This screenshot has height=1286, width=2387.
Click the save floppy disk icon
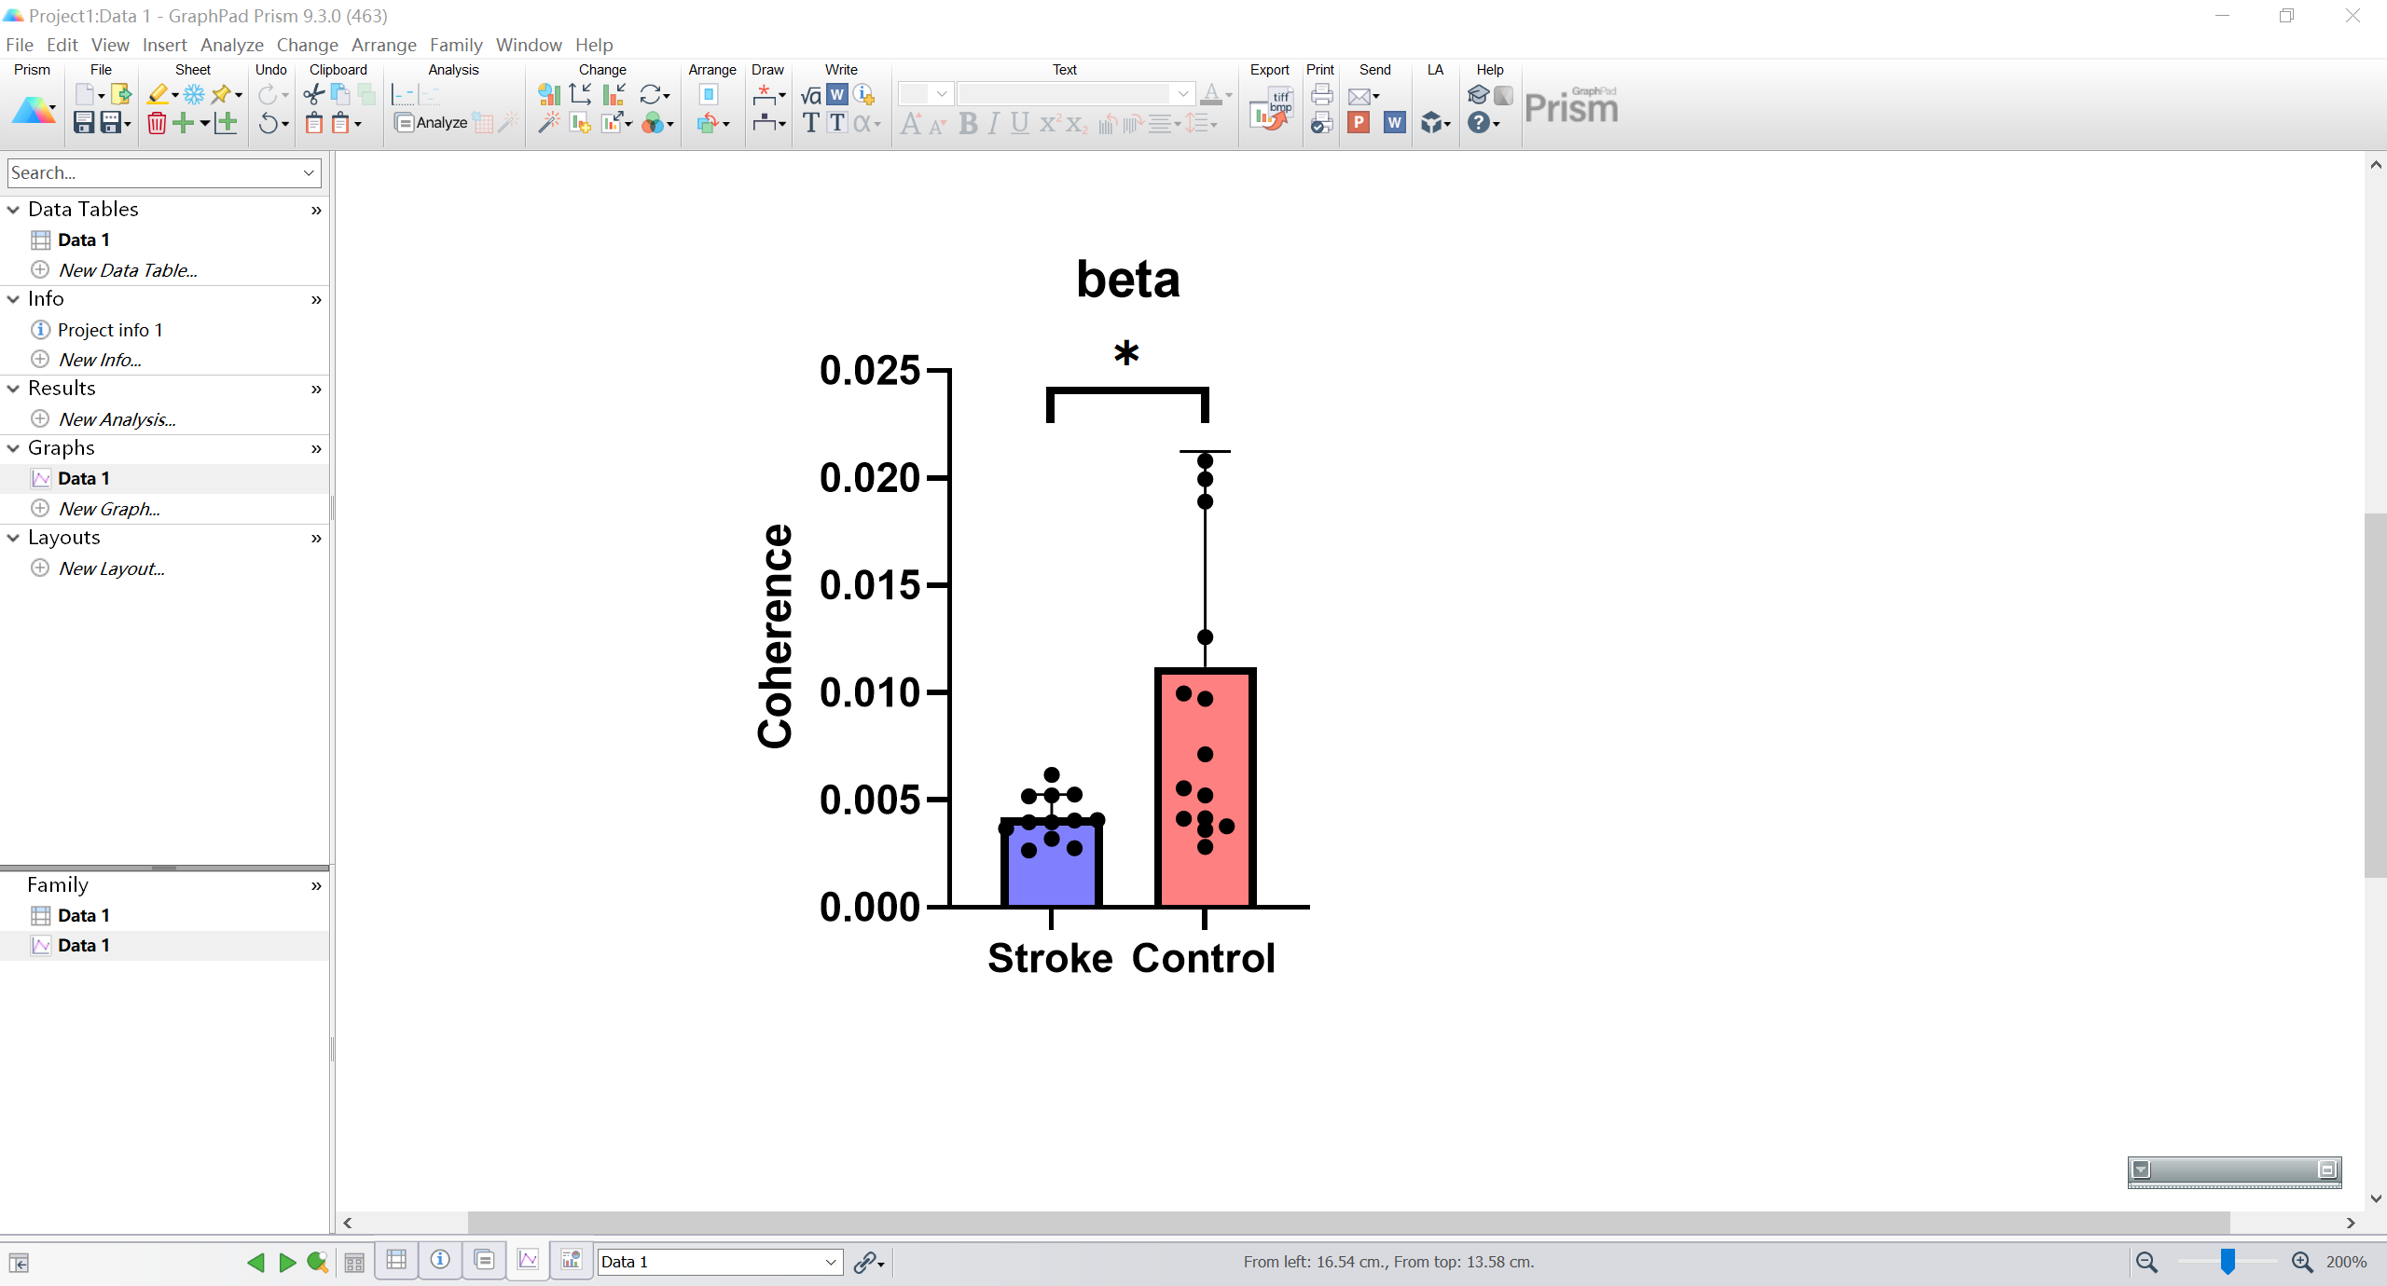[x=84, y=123]
